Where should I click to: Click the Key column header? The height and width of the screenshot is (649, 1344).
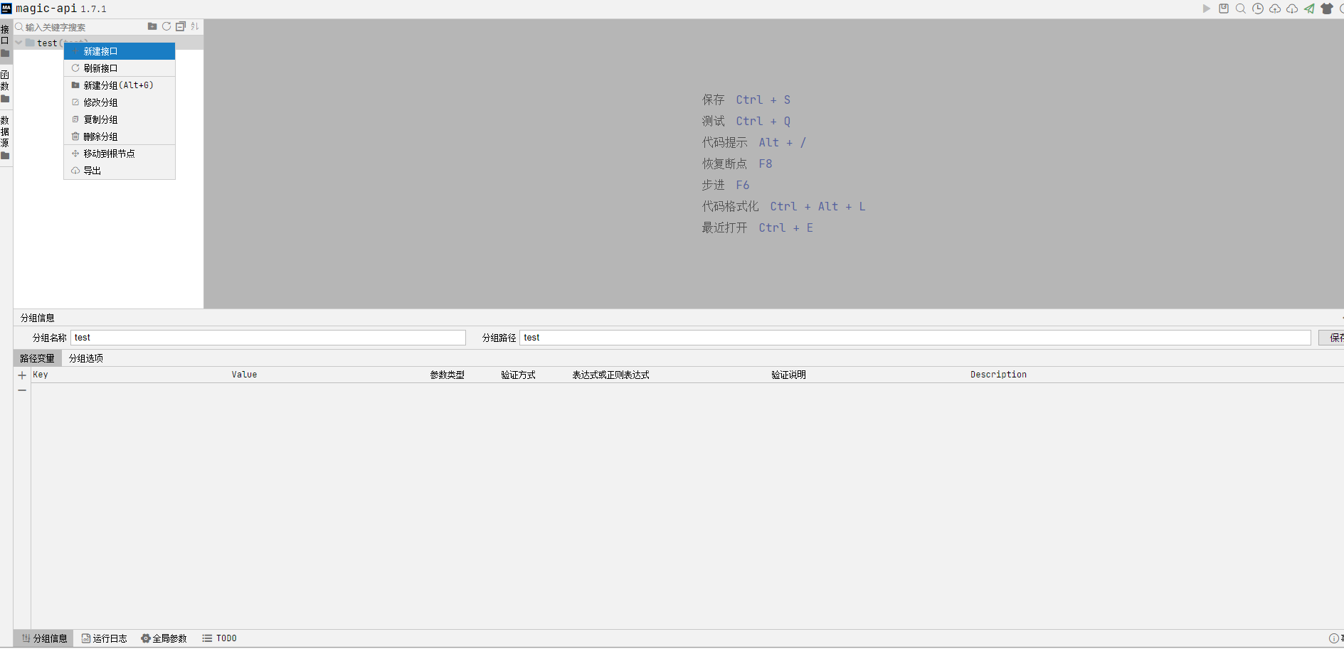tap(41, 375)
